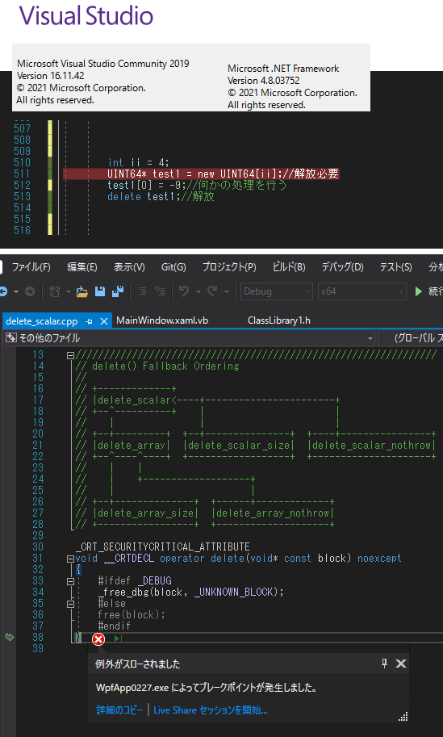This screenshot has width=443, height=737.
Task: Click the Open File folder icon
Action: tap(82, 291)
